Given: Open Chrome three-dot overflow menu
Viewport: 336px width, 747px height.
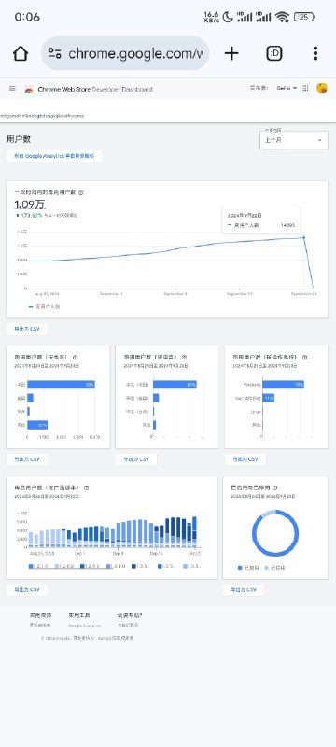Looking at the screenshot, I should click(315, 53).
